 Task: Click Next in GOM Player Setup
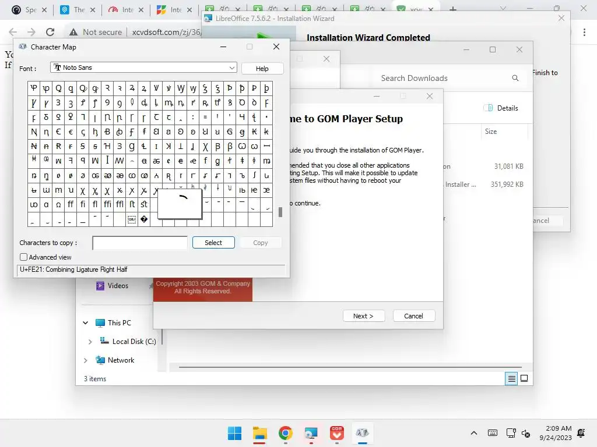pyautogui.click(x=364, y=316)
